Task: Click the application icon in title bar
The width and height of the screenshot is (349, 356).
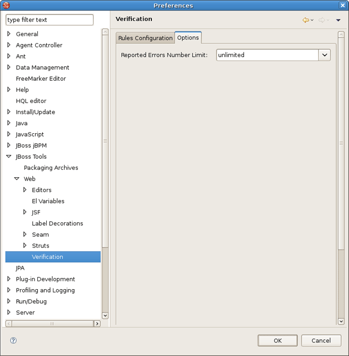Action: pos(7,5)
